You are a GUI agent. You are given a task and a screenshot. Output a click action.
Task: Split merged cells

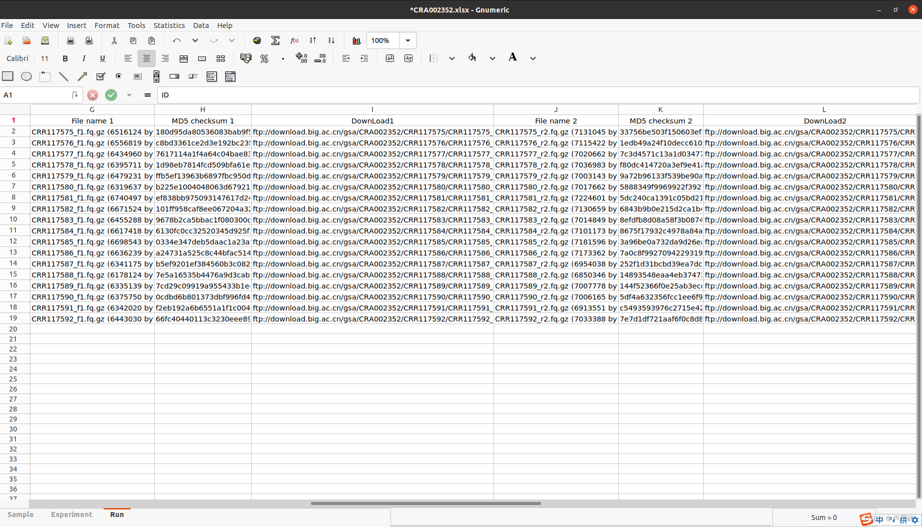pyautogui.click(x=221, y=58)
